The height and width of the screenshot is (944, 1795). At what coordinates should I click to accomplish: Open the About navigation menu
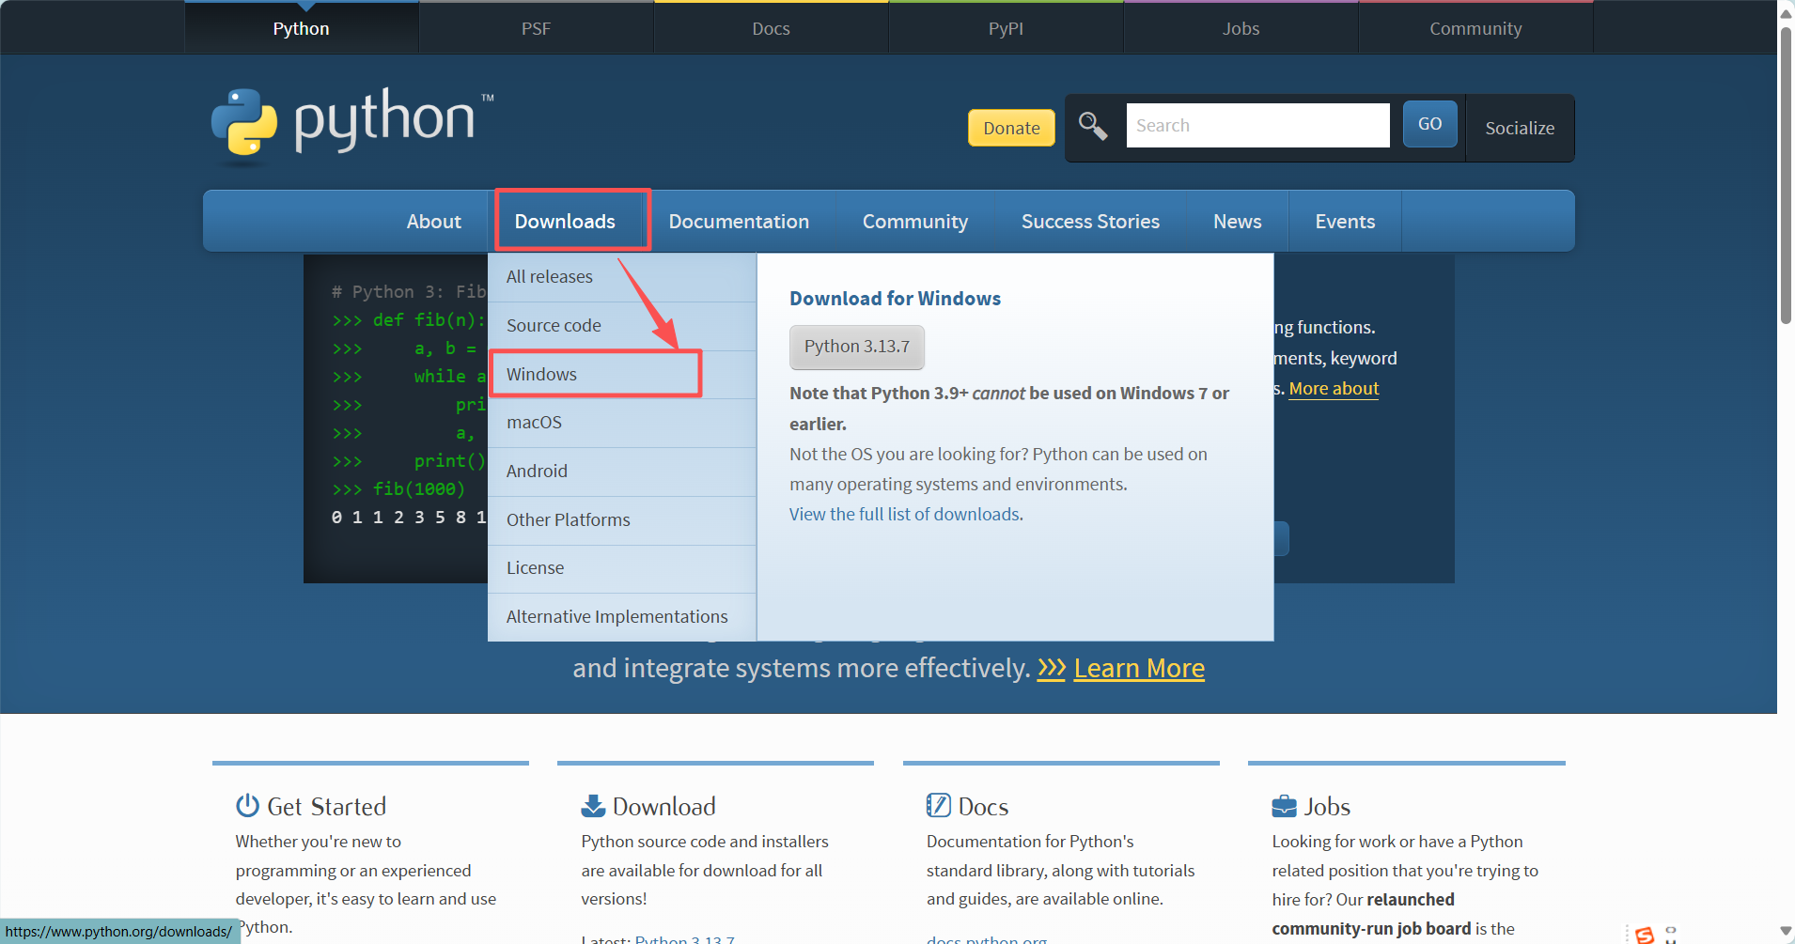[x=433, y=221]
